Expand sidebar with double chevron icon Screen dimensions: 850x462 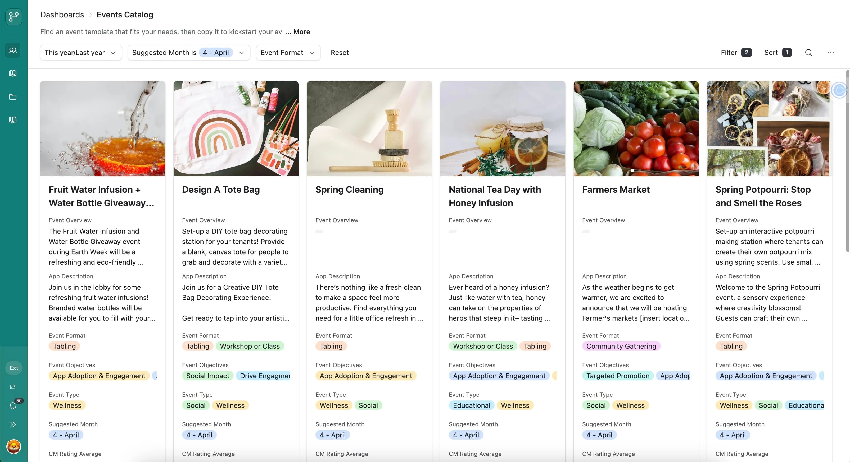pos(13,424)
